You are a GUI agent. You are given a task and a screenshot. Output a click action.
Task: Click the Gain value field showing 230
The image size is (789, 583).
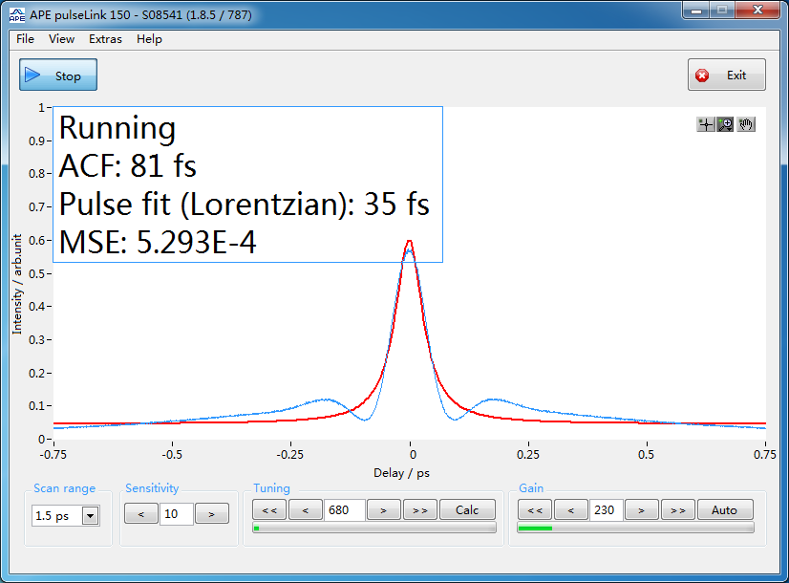(607, 510)
